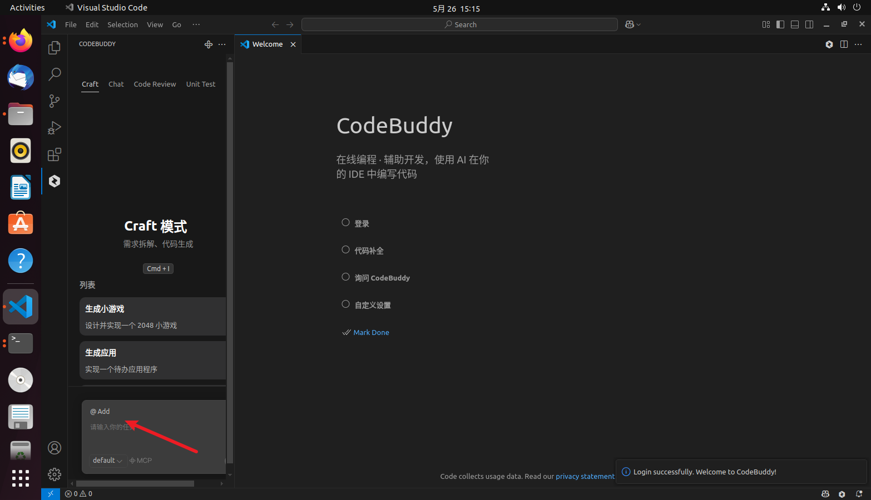871x500 pixels.
Task: Open Manage gear at bottom of activity bar
Action: [55, 474]
